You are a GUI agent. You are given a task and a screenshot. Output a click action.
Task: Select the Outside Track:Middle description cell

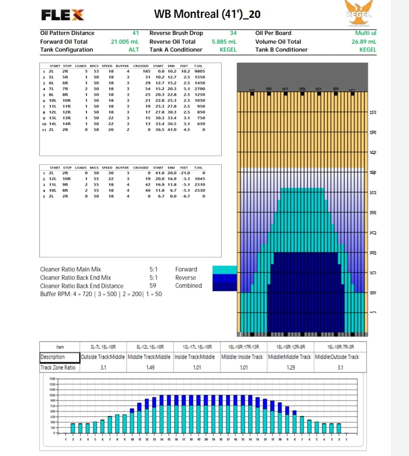pyautogui.click(x=103, y=357)
